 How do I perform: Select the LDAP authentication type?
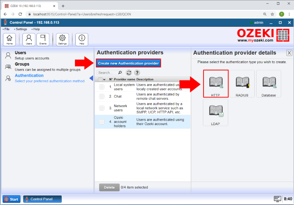215,113
